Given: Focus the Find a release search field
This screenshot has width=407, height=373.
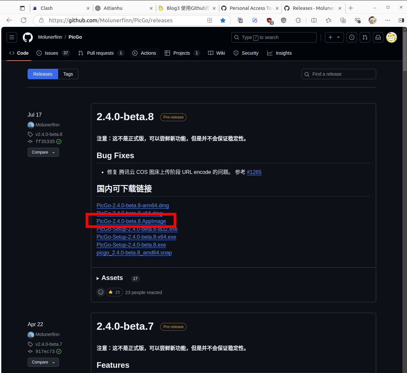Looking at the screenshot, I should click(339, 74).
